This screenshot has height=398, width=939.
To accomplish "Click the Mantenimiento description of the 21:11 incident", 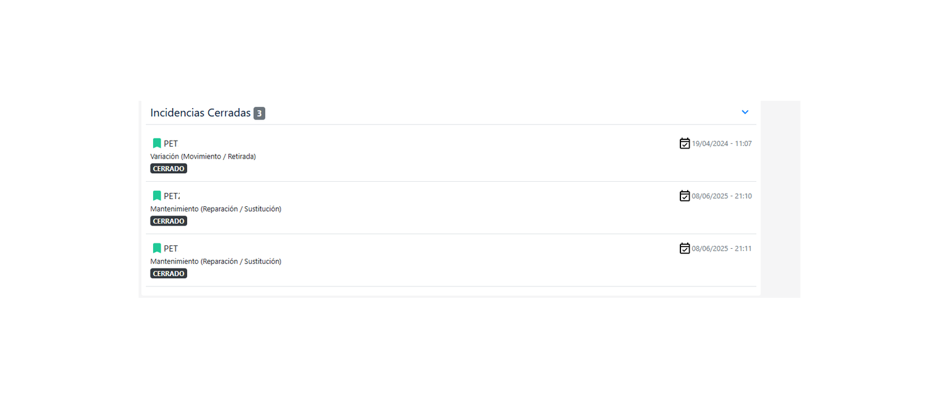I will click(x=216, y=261).
